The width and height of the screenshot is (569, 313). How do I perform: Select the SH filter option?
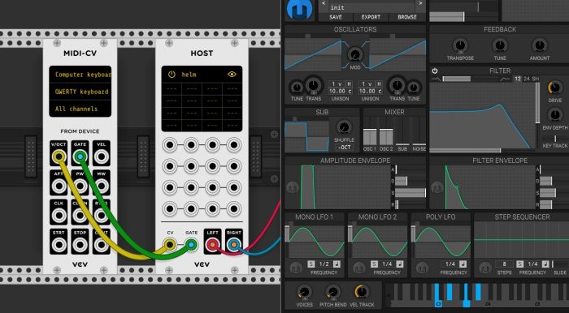pyautogui.click(x=535, y=79)
